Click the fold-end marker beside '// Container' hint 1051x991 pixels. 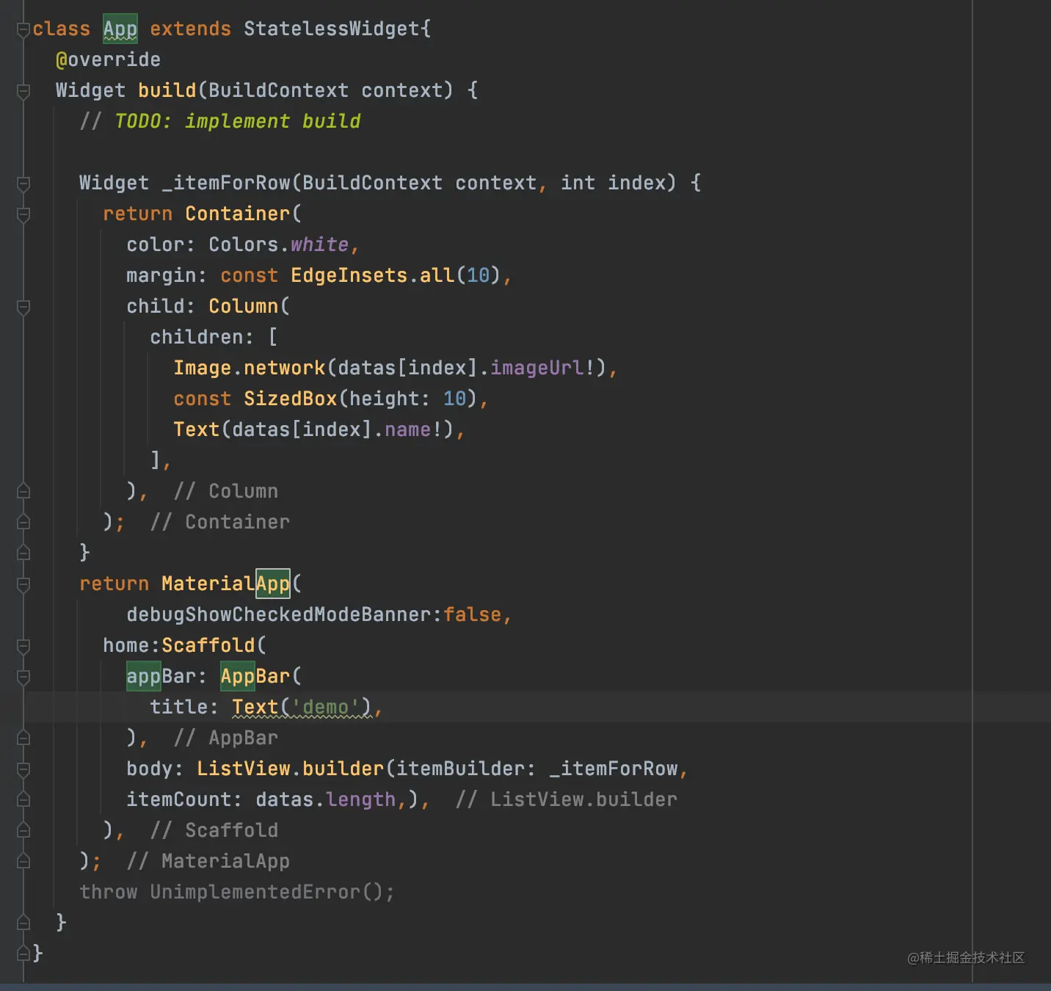pos(23,522)
